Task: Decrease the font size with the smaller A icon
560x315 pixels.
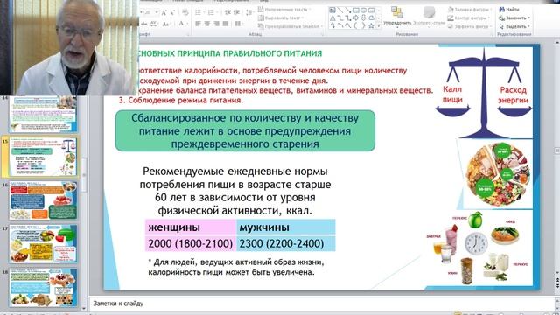Action: [x=172, y=12]
